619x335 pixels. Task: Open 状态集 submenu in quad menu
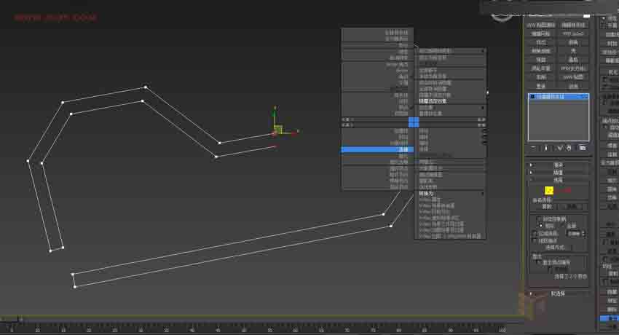coord(450,107)
